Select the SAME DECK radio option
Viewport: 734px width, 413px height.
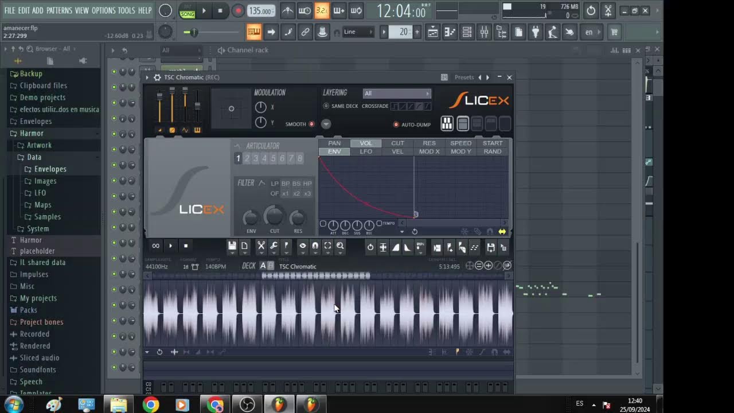pos(326,106)
